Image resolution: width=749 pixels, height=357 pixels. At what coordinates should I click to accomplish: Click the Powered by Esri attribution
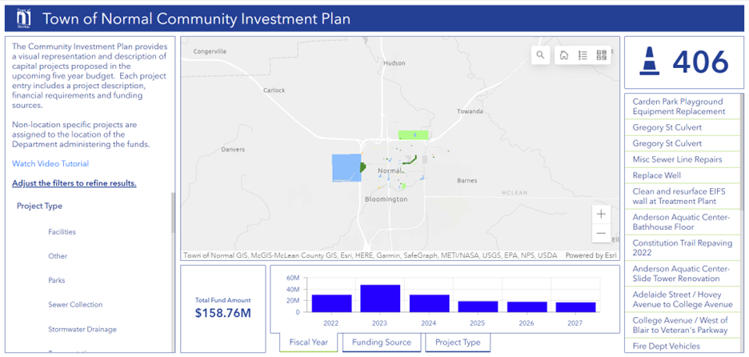pos(591,255)
